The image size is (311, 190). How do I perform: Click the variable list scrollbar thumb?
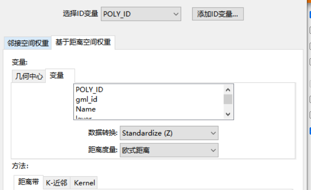pyautogui.click(x=228, y=99)
